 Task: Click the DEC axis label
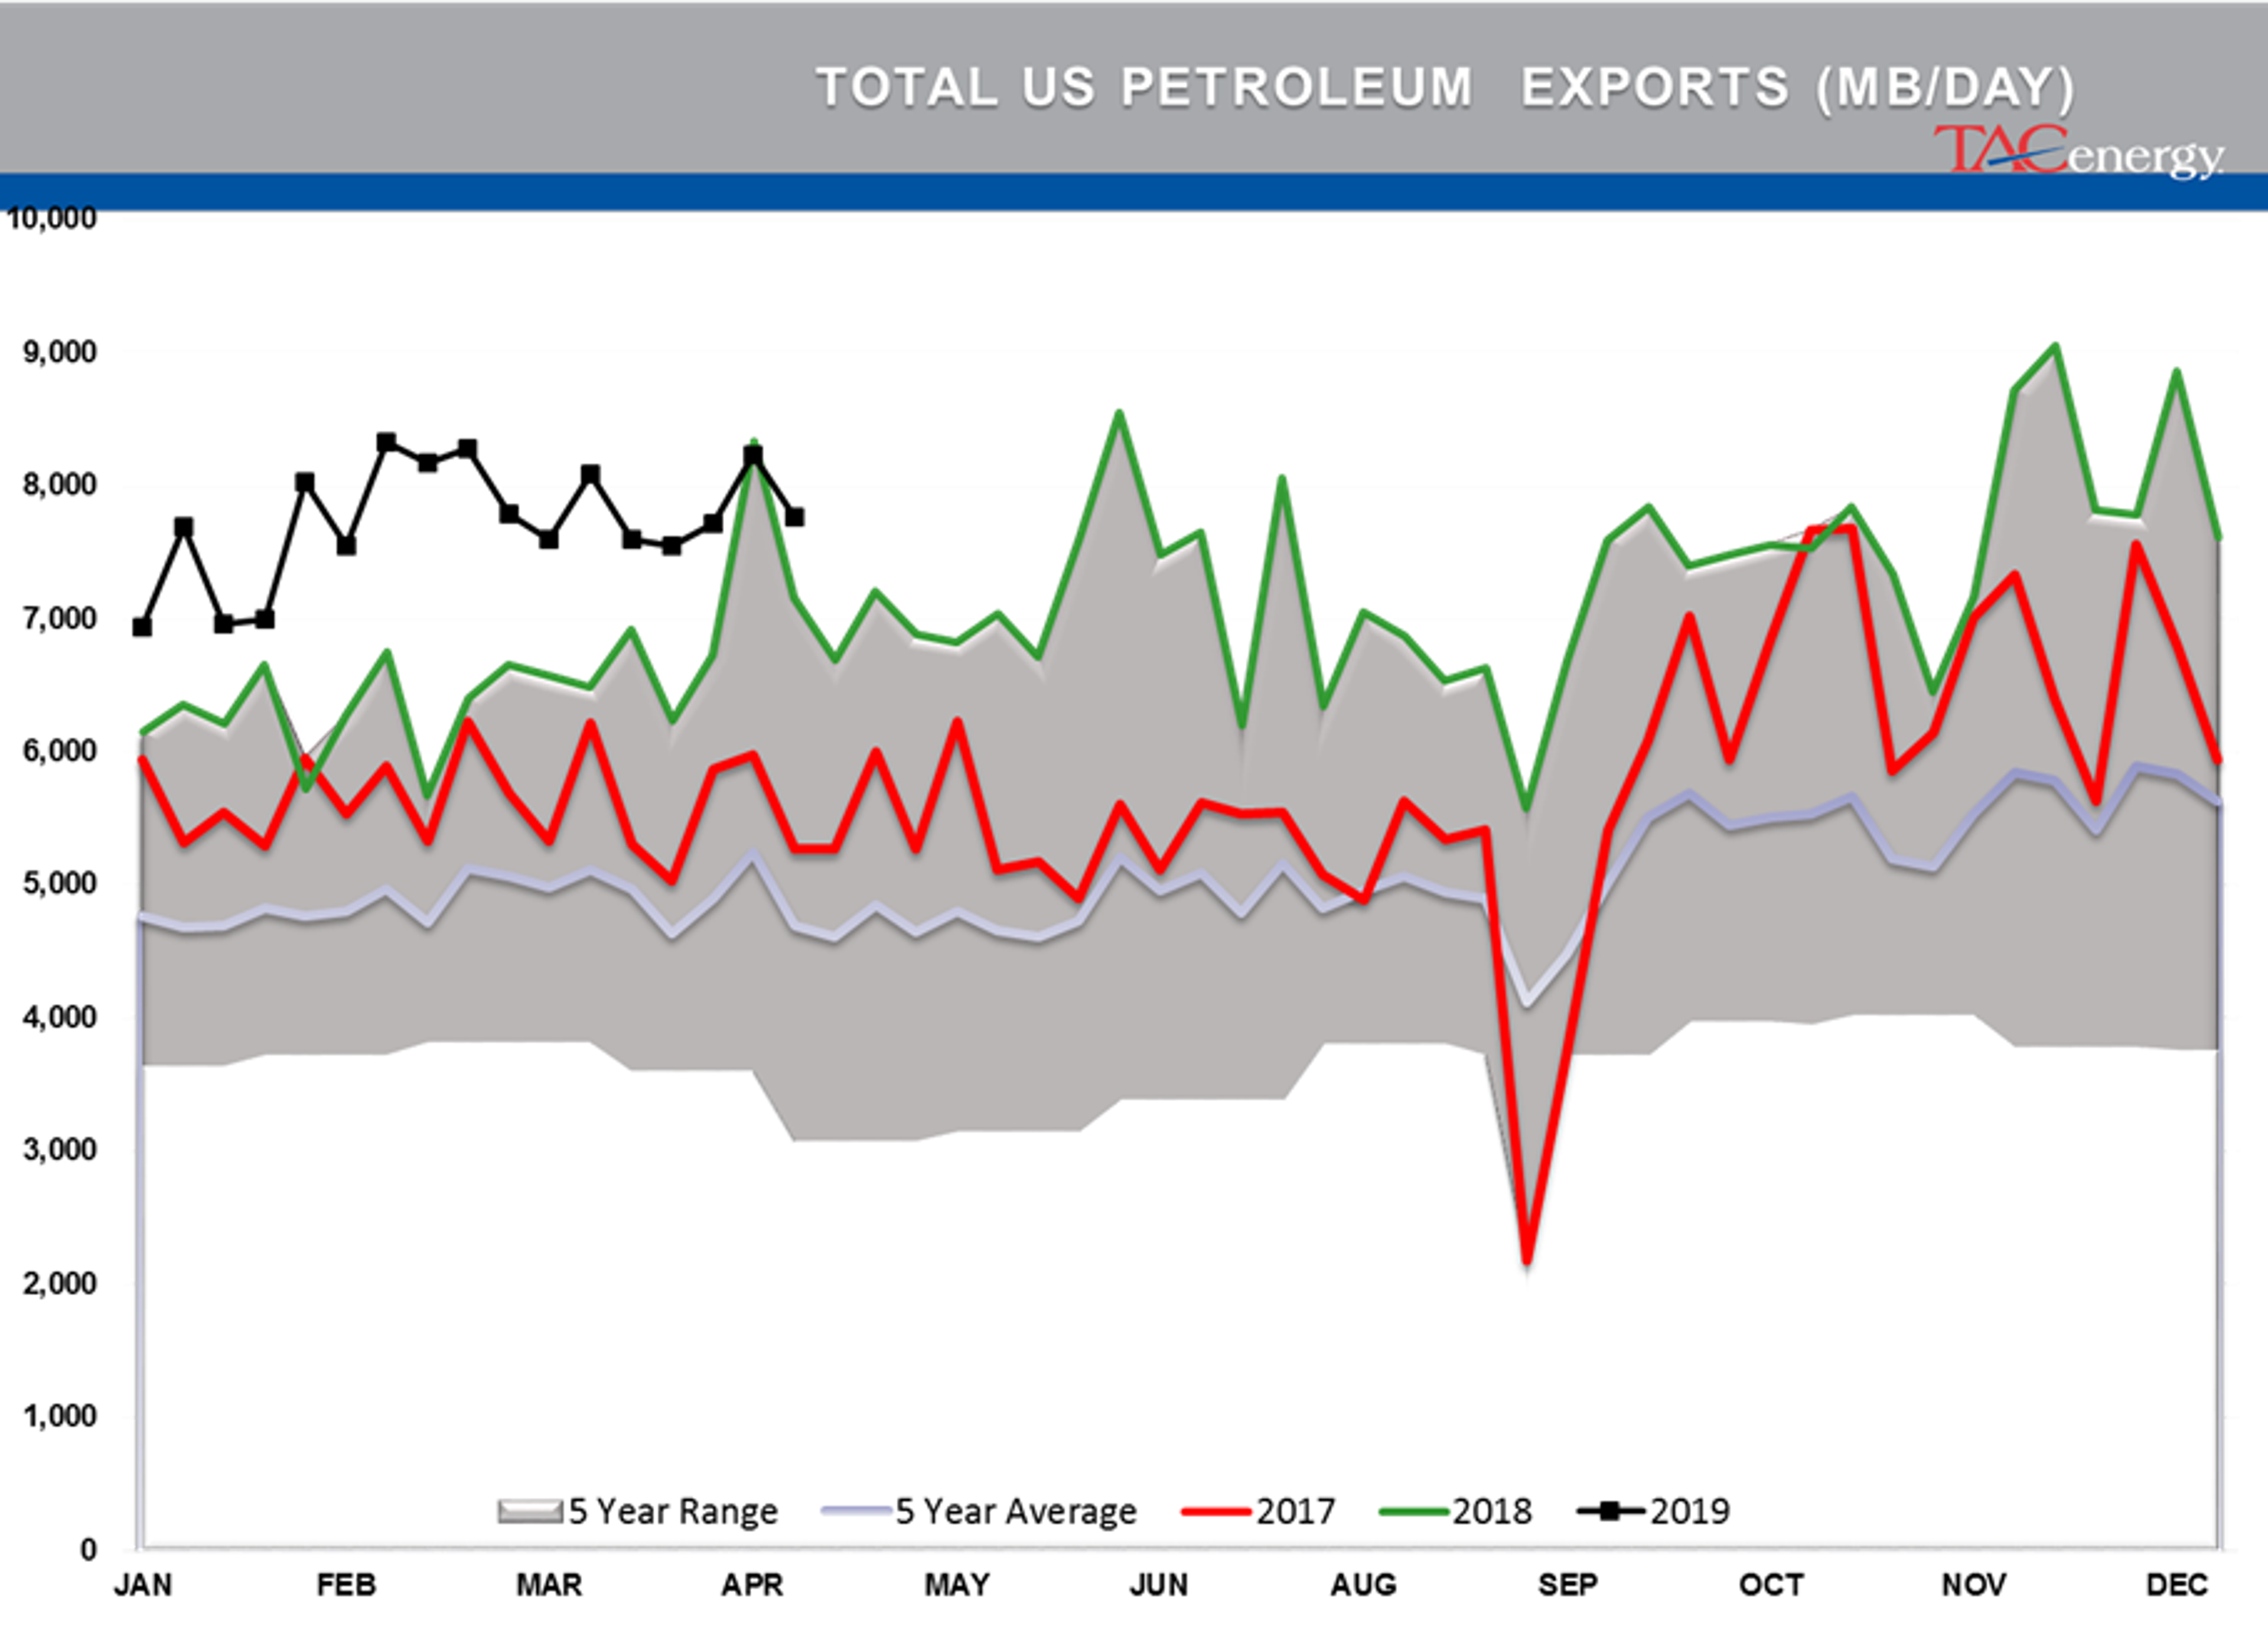[x=2177, y=1586]
